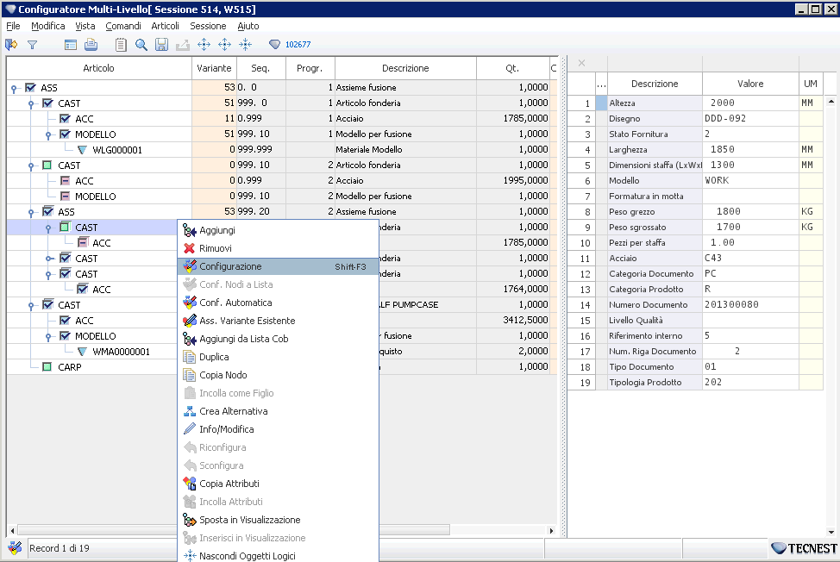Click the Copia Nodo icon
This screenshot has width=840, height=562.
point(189,375)
